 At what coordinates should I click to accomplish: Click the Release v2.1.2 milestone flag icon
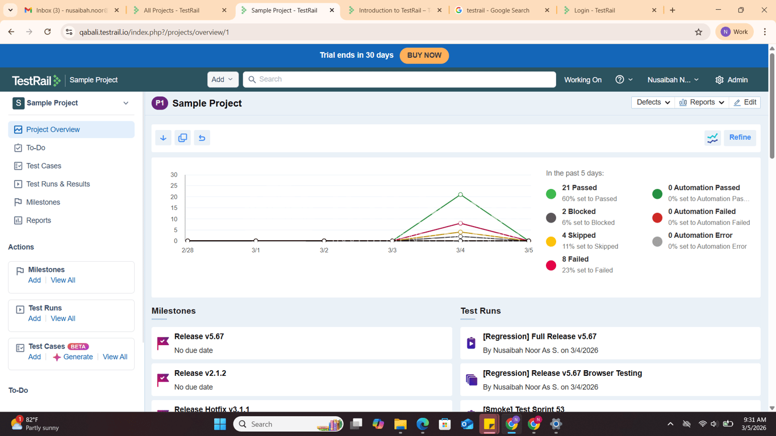(x=163, y=380)
